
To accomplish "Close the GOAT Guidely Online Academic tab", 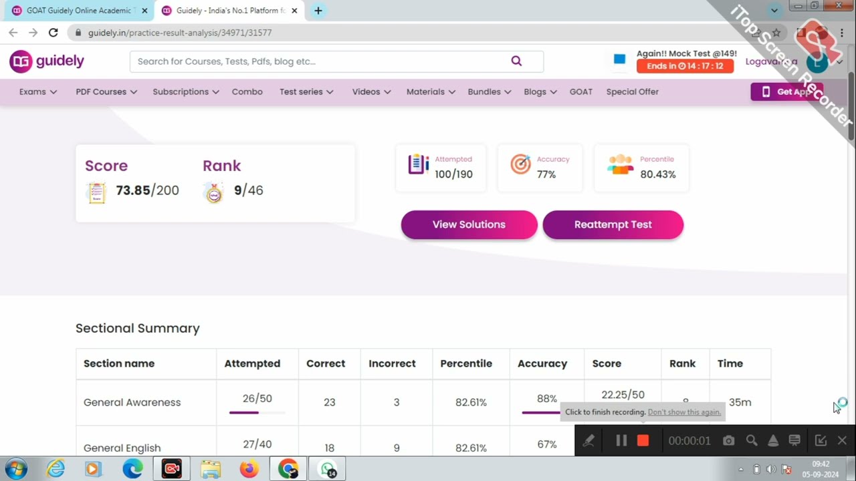I will tap(144, 11).
